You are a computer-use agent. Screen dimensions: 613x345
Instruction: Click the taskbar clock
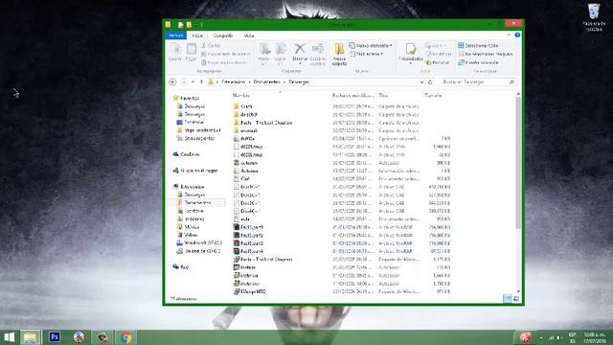[x=594, y=337]
